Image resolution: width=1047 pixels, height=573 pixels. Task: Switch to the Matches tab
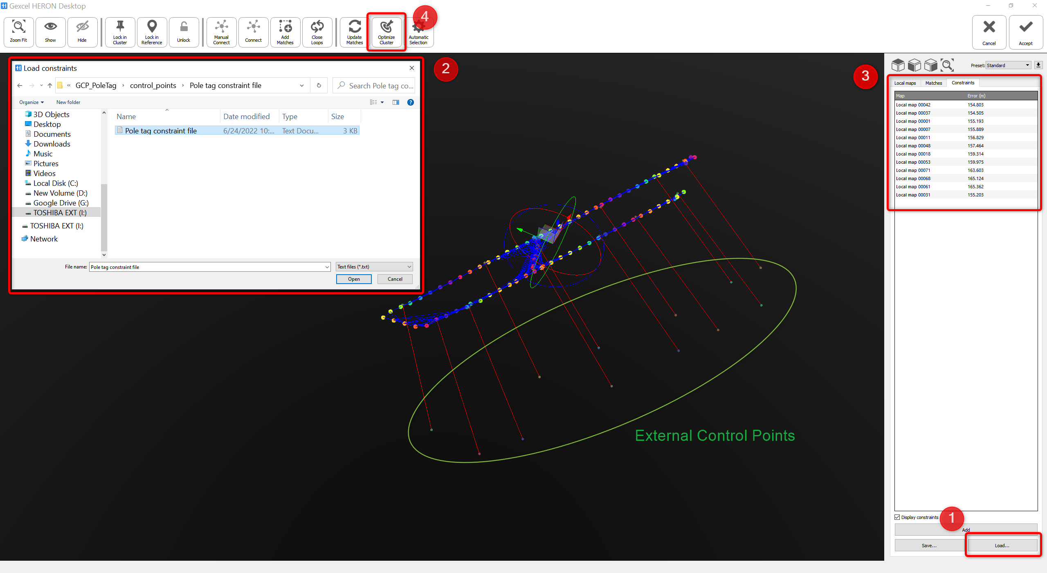[x=933, y=83]
